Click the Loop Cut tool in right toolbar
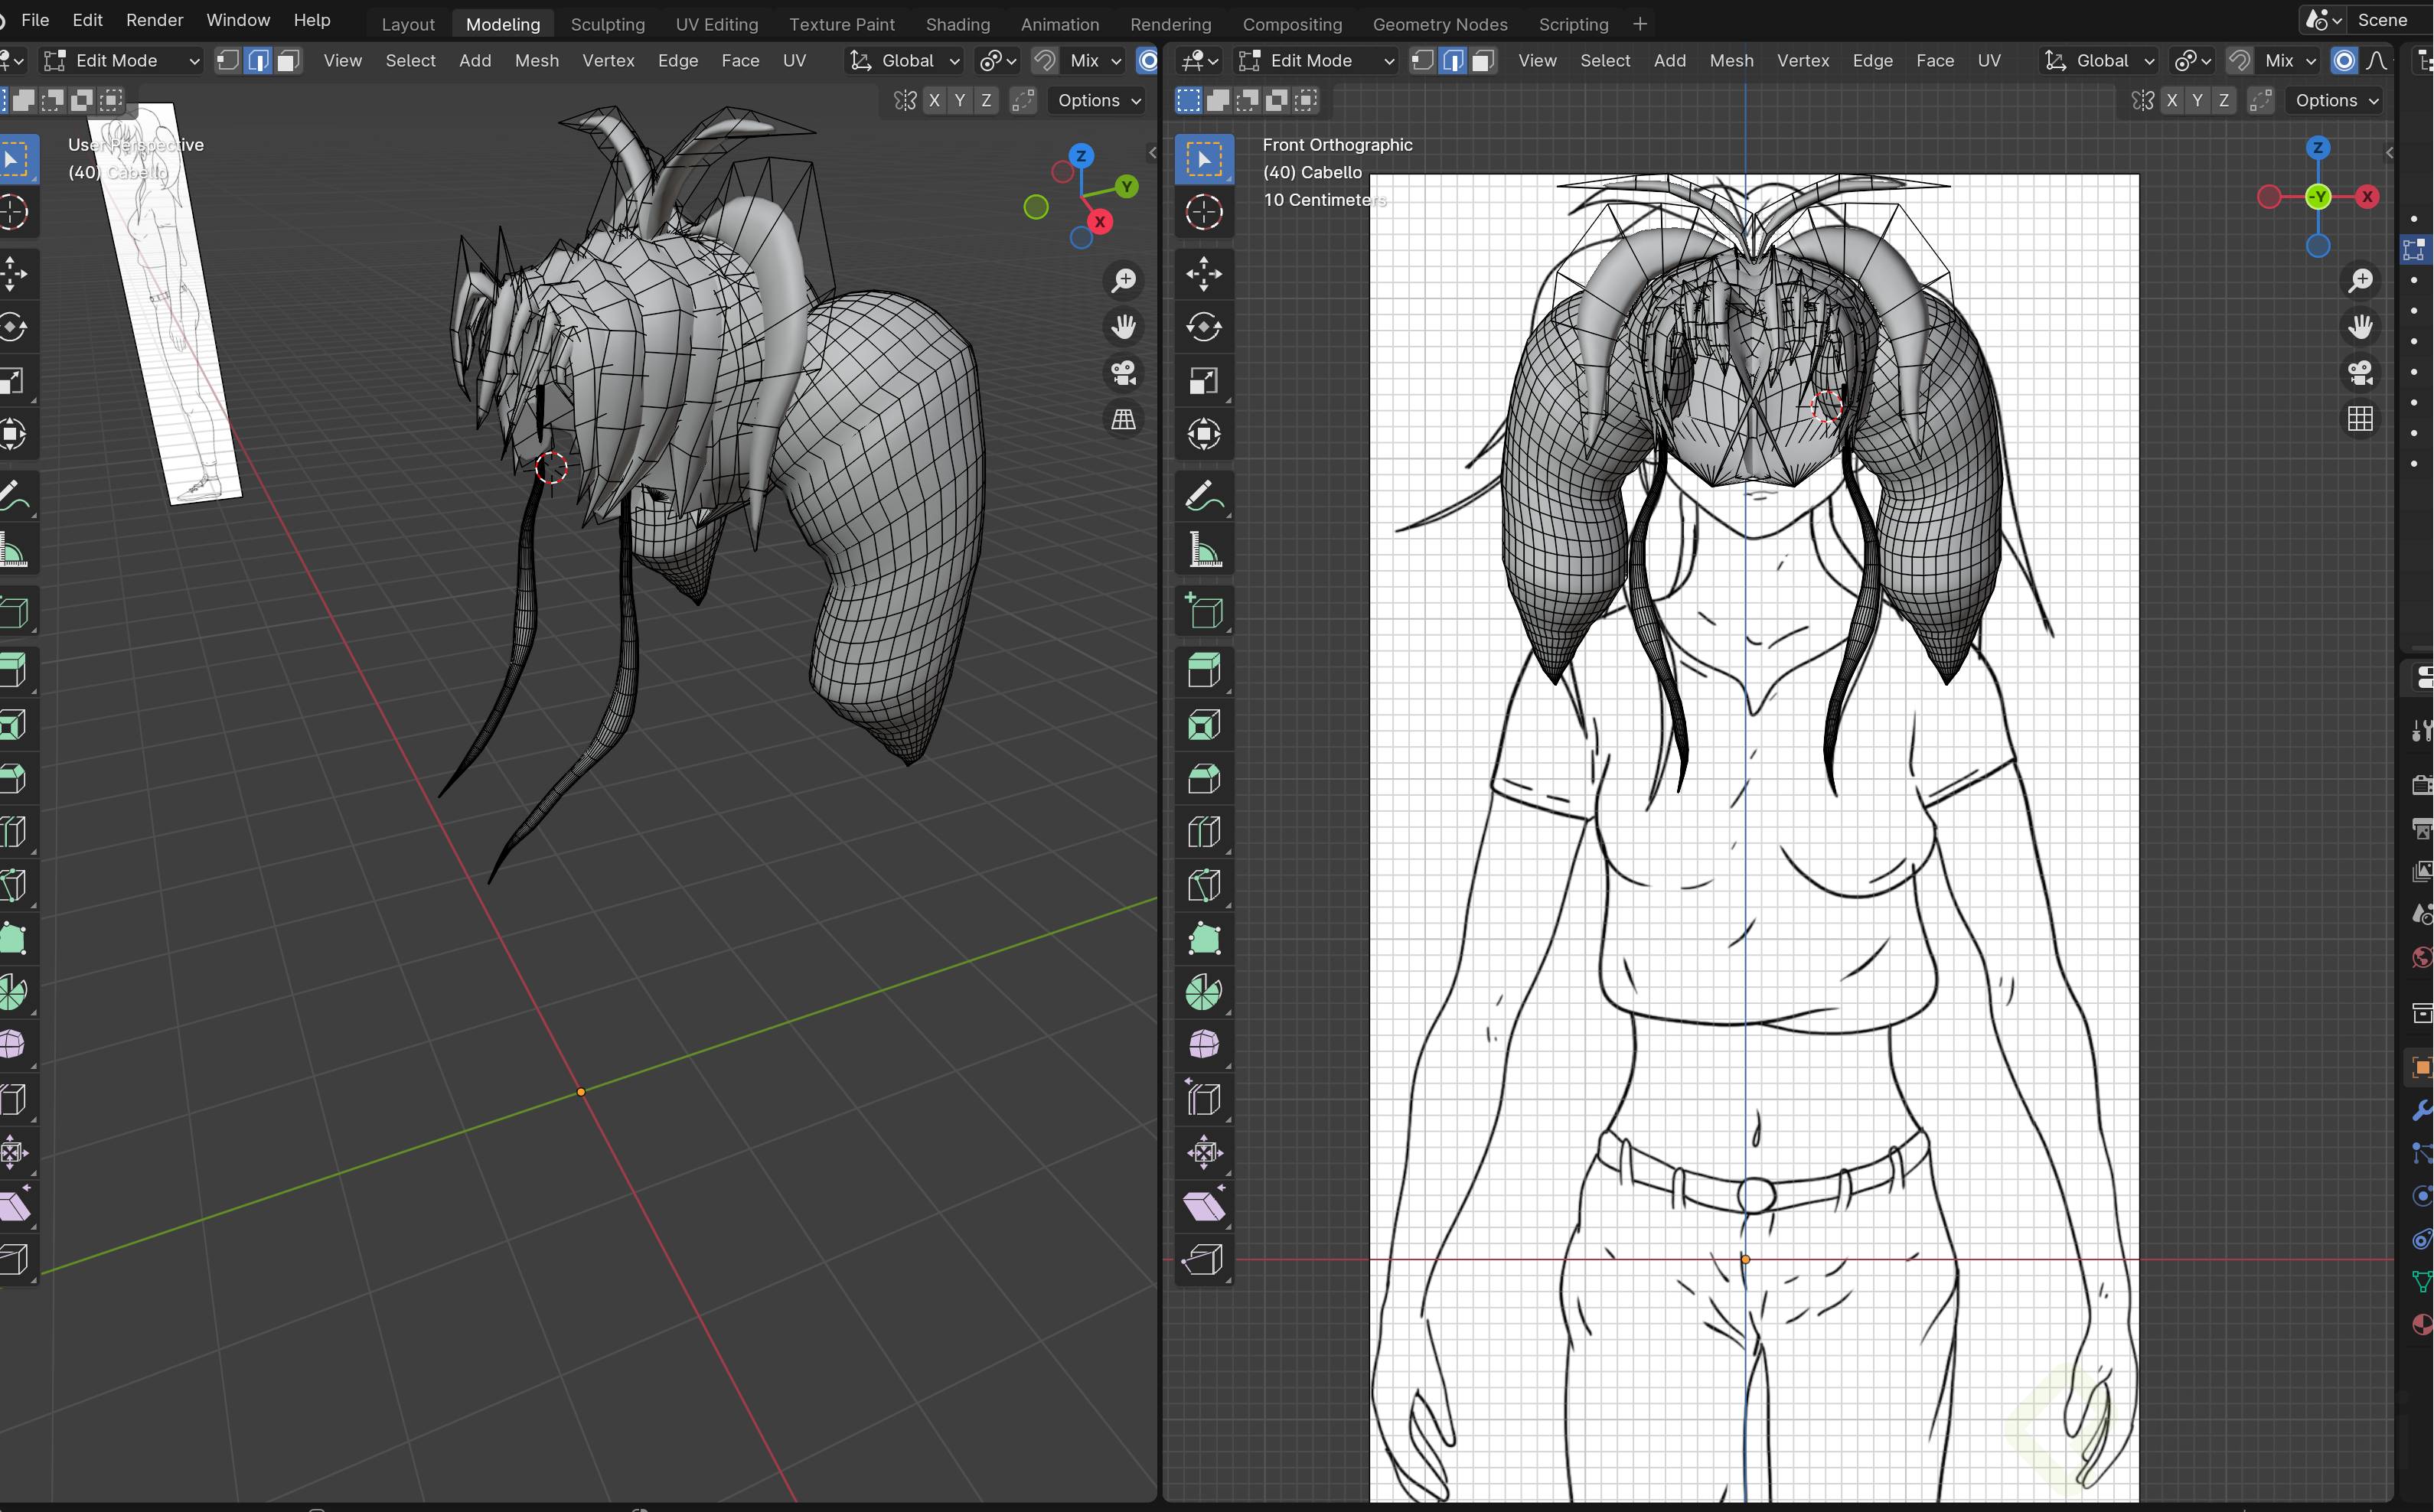This screenshot has height=1512, width=2434. (x=1203, y=832)
